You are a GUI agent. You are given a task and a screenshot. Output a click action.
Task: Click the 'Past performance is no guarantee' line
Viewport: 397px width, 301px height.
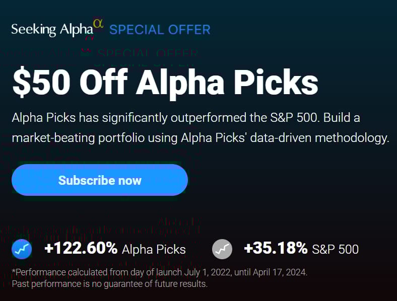tap(110, 284)
